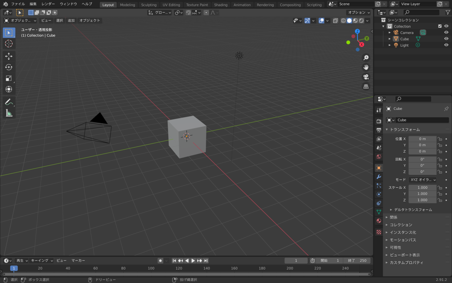Open the XYZ オイラー rotation mode dropdown
452x283 pixels.
[x=422, y=180]
